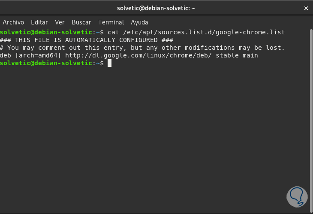
Task: Open the Ver menu
Action: pyautogui.click(x=60, y=22)
